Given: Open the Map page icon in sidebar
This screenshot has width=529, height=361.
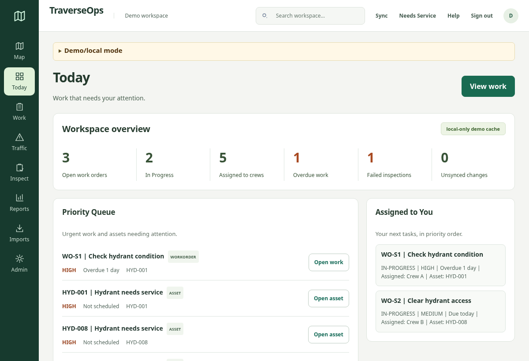Looking at the screenshot, I should point(19,46).
